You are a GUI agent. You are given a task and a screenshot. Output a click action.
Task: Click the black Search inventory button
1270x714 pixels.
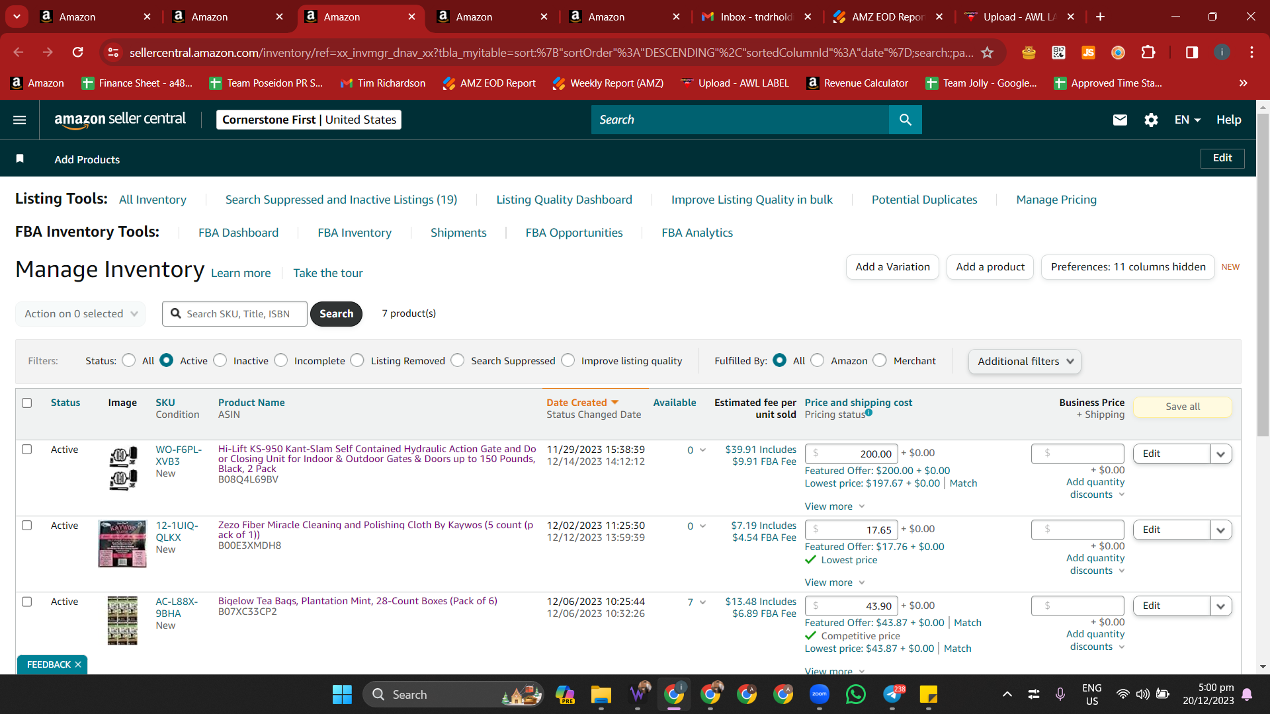click(336, 313)
